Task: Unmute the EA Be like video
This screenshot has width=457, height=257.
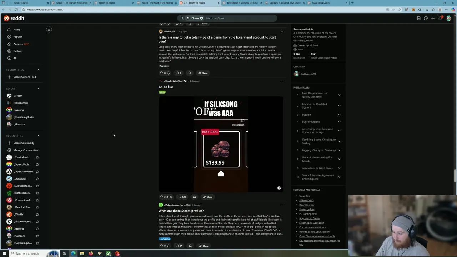Action: (279, 188)
